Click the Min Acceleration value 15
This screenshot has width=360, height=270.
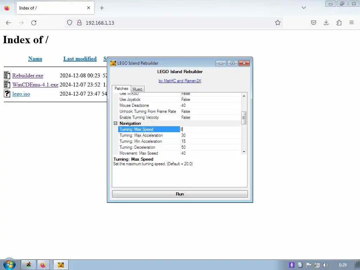[184, 141]
